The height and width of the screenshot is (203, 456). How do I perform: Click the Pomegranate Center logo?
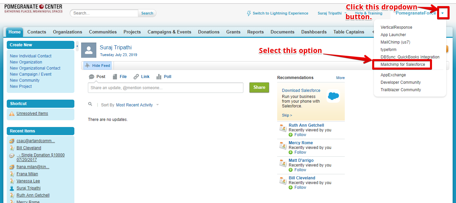(x=33, y=9)
